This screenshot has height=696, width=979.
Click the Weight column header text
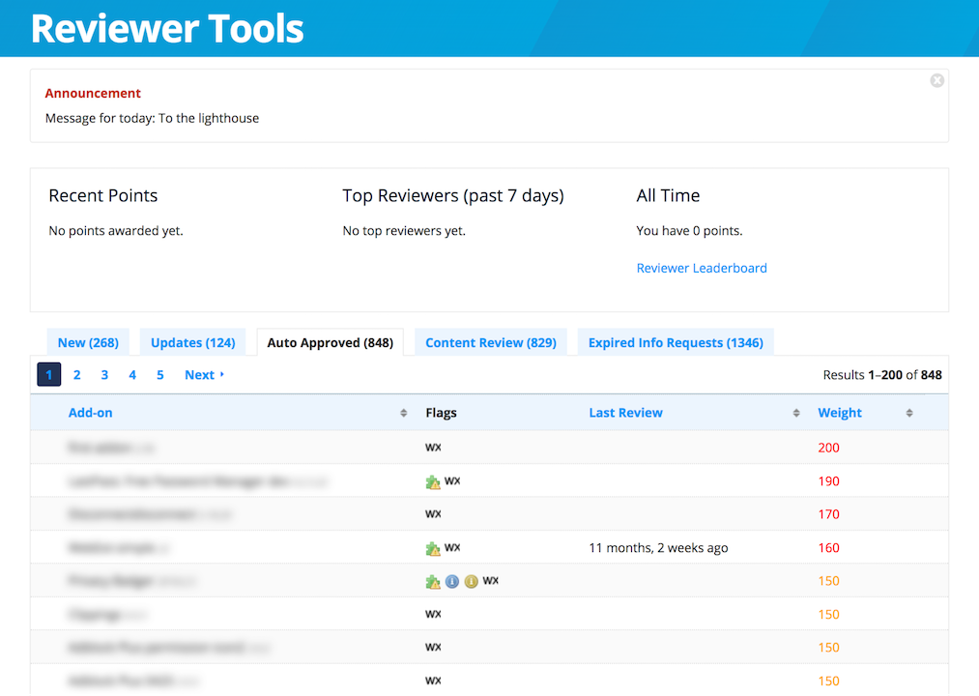(x=840, y=413)
